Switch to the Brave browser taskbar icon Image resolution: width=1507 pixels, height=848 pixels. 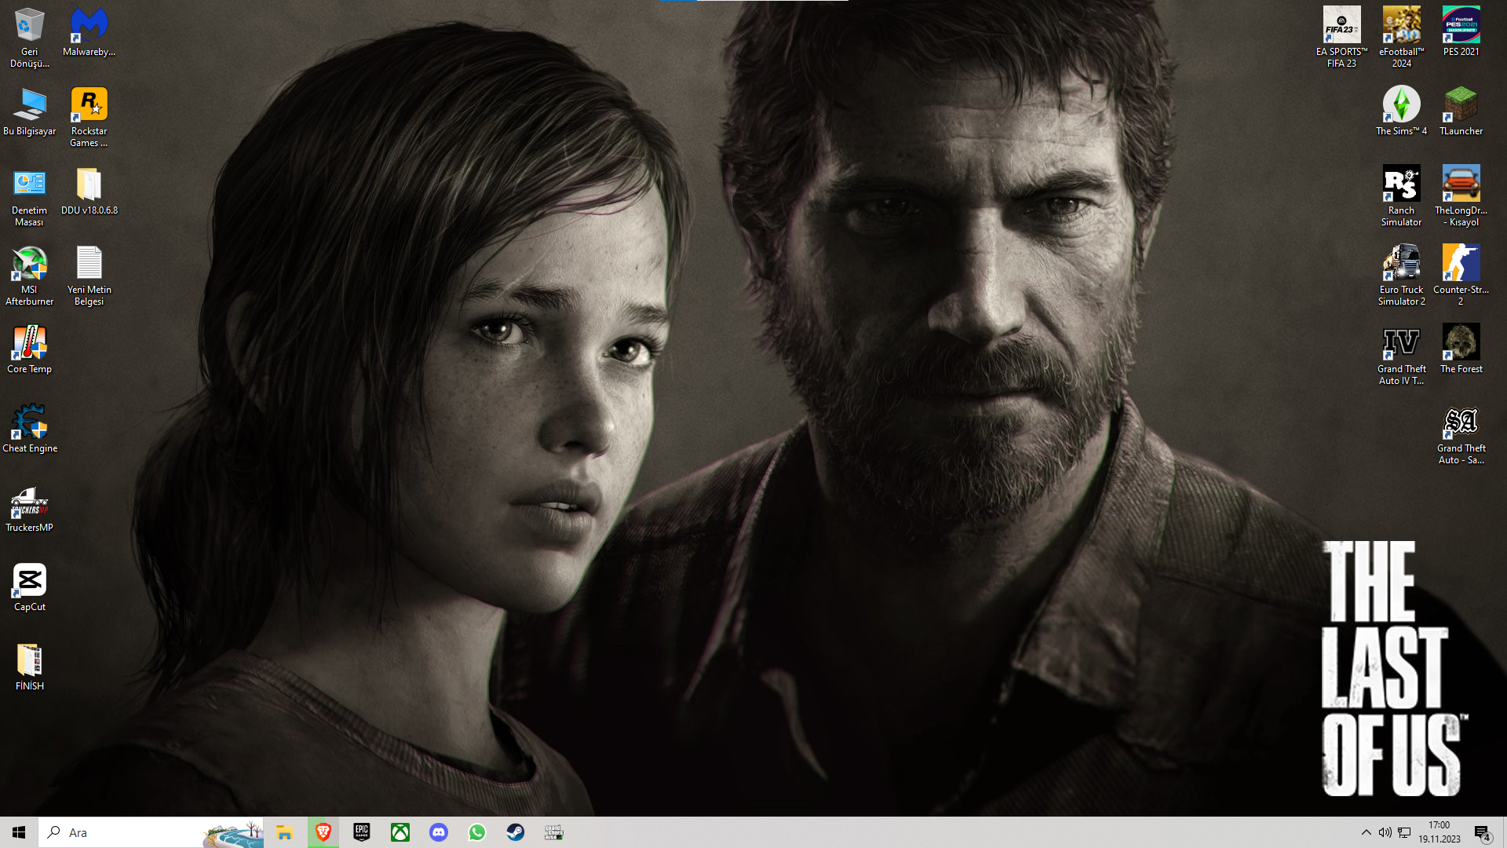(323, 832)
